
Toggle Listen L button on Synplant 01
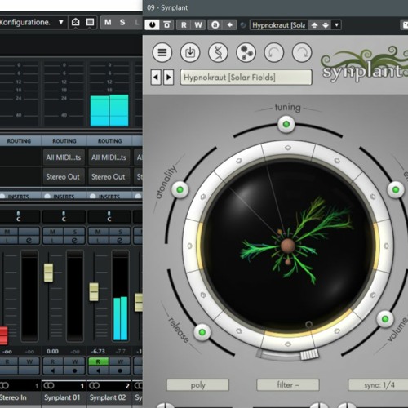point(53,240)
